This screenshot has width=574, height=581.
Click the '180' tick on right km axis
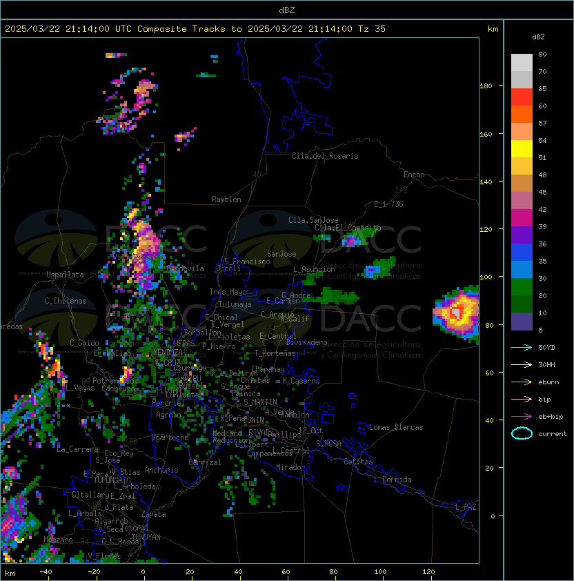(x=486, y=86)
